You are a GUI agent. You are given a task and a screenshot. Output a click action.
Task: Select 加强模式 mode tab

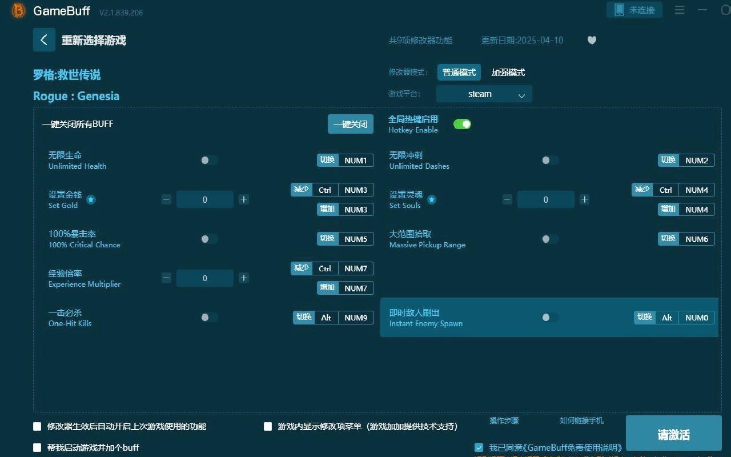(x=508, y=73)
